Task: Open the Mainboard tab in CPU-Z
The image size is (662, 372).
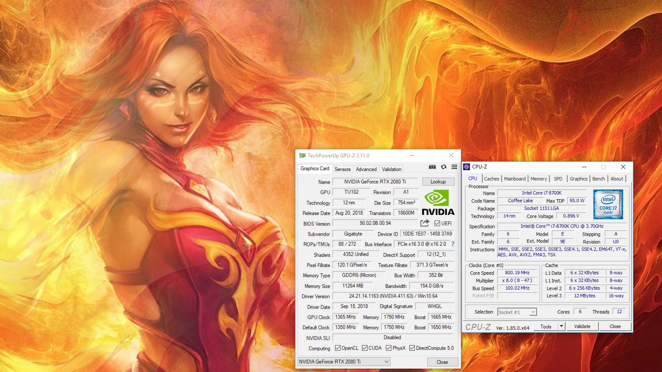Action: click(x=515, y=179)
